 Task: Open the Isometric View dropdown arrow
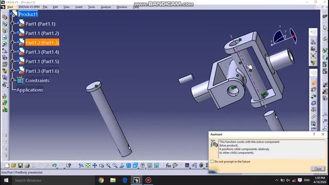pos(138,168)
